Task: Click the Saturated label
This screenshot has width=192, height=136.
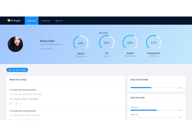Action: pos(134,107)
